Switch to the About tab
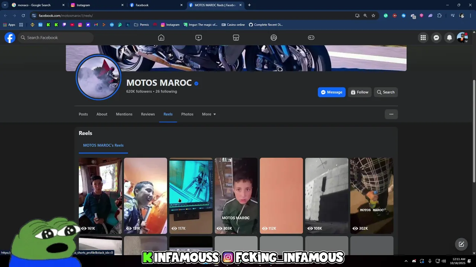 [102, 114]
